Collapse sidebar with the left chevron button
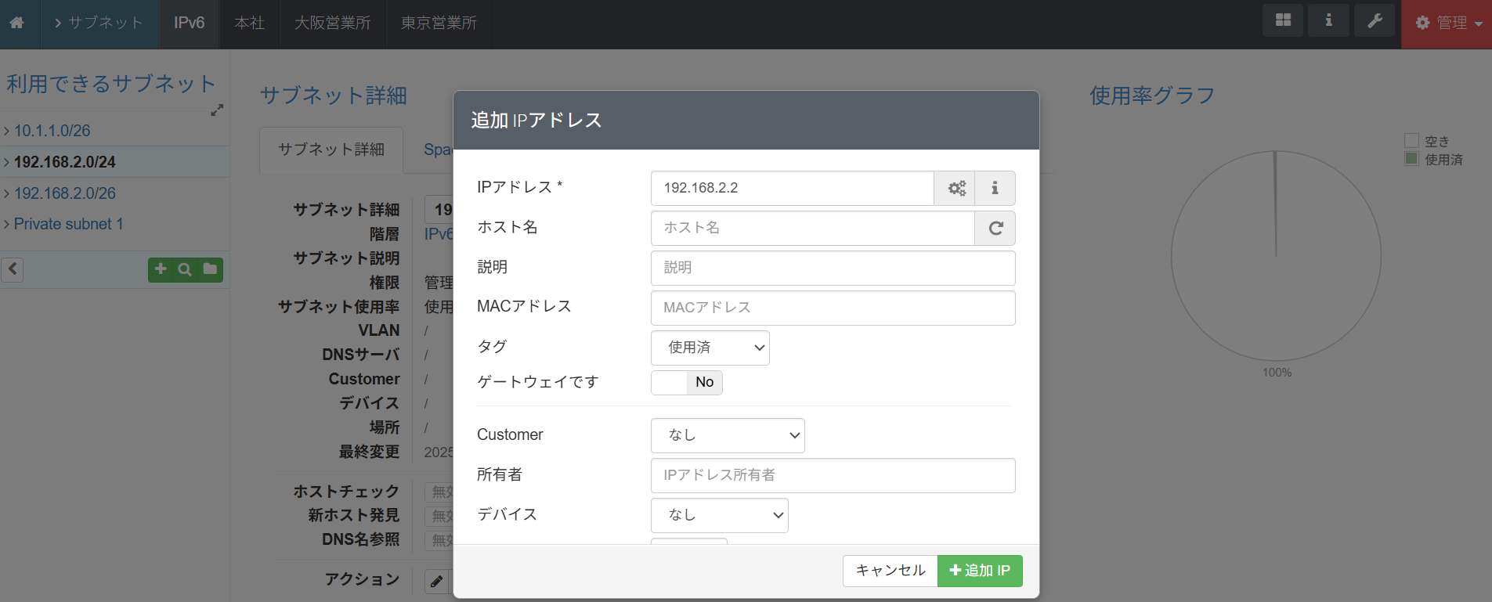The height and width of the screenshot is (602, 1492). (x=13, y=269)
